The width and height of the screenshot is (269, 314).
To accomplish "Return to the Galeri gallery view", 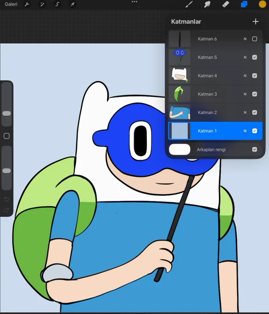I will [11, 4].
